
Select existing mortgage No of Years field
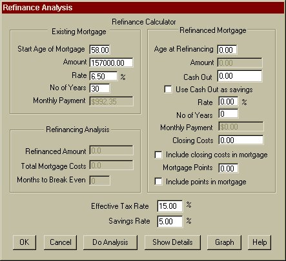pos(99,88)
